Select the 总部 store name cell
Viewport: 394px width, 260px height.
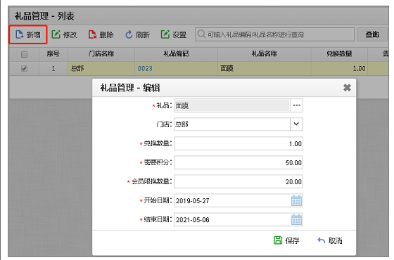click(x=101, y=69)
